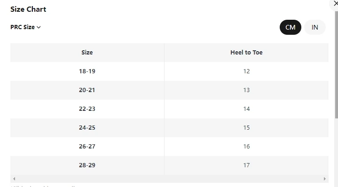Select the 28-29 size row
This screenshot has height=187, width=338.
click(169, 165)
